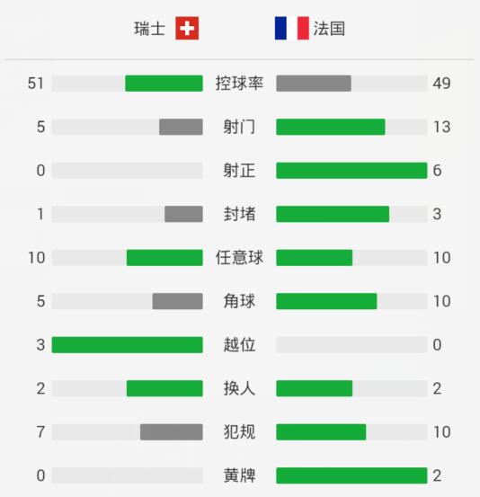Click France's green 射正 bar
Image resolution: width=480 pixels, height=497 pixels.
pos(351,171)
